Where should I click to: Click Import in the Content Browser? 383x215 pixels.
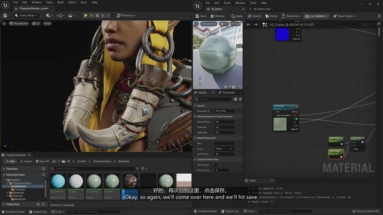click(x=26, y=161)
